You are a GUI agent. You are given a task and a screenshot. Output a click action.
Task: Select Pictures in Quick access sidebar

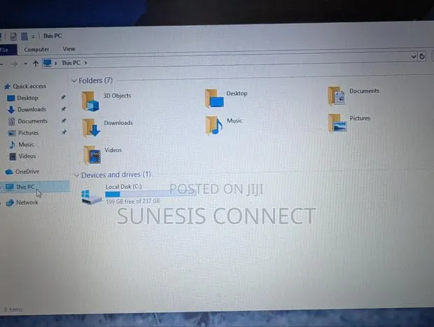(x=28, y=132)
